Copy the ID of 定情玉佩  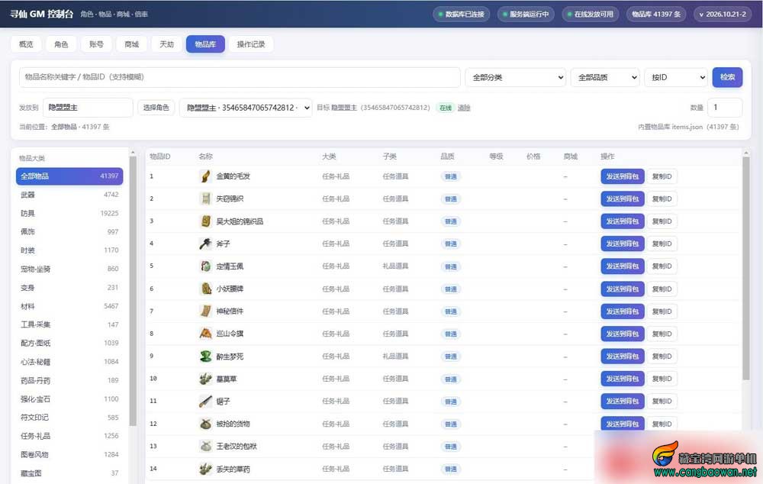(x=662, y=266)
